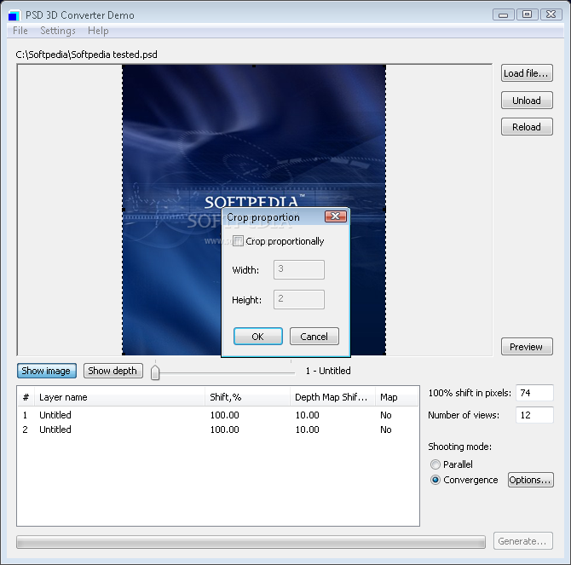Cancel the Crop proportion dialog
This screenshot has width=571, height=565.
[x=314, y=337]
